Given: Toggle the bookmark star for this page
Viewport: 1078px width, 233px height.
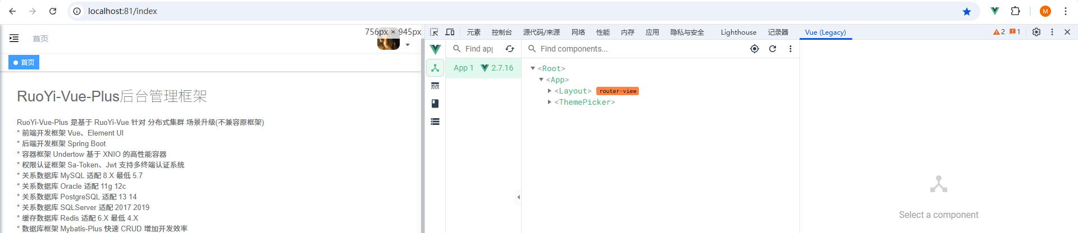Looking at the screenshot, I should 967,11.
